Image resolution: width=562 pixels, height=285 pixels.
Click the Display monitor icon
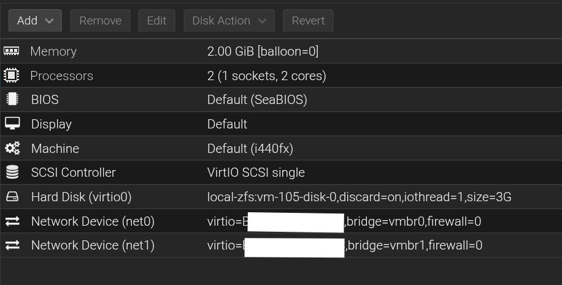[12, 124]
